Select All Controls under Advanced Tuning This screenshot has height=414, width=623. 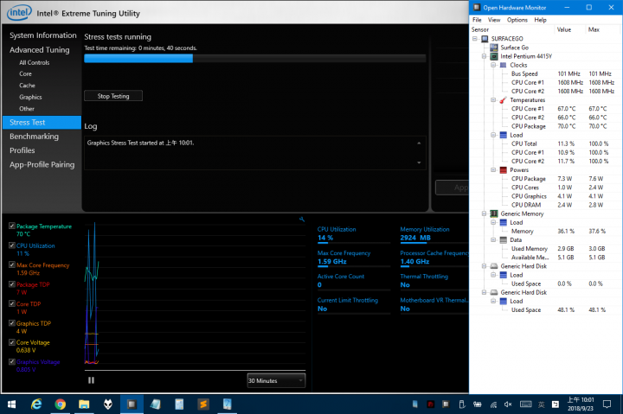(x=34, y=62)
